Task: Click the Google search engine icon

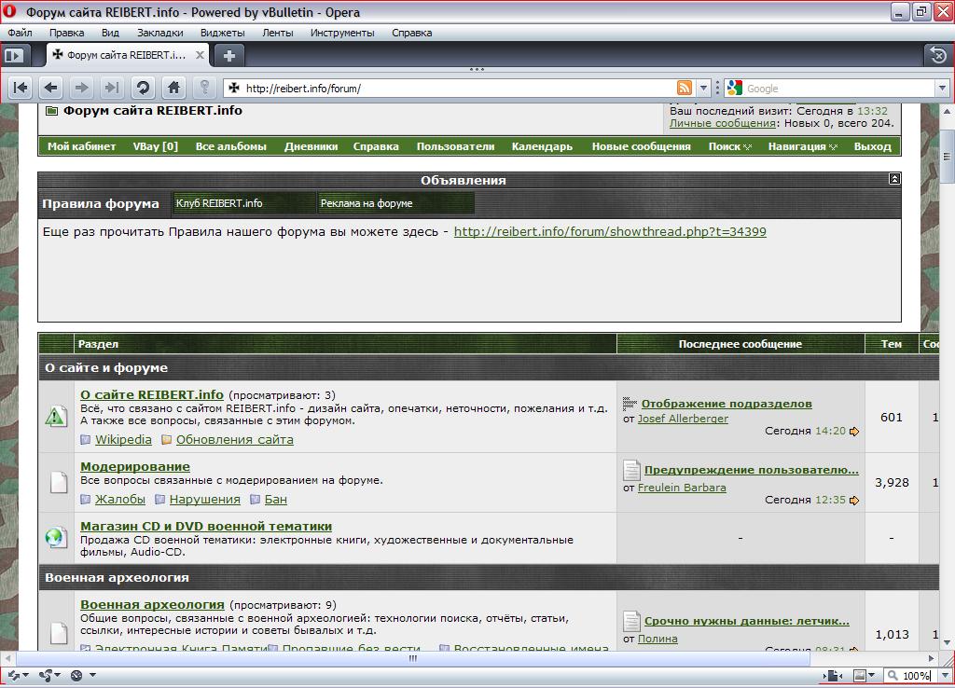Action: pos(735,89)
